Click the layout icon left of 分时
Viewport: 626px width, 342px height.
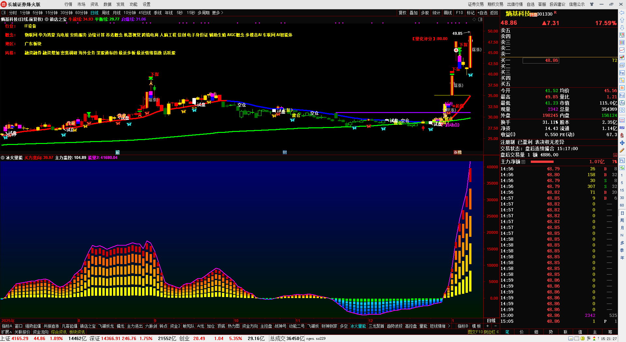(4, 13)
